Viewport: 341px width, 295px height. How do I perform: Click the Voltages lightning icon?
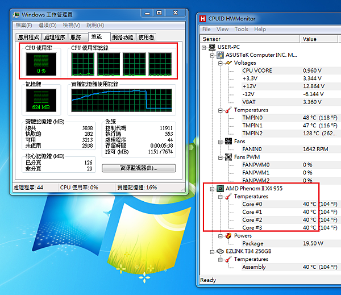click(228, 63)
